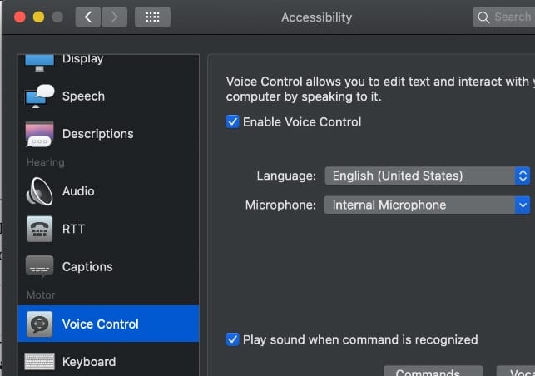Click in the Search field
The height and width of the screenshot is (376, 535).
point(509,17)
